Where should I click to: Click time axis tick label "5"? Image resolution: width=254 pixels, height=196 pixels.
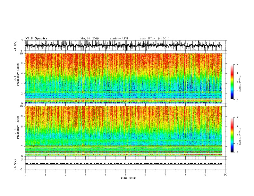(125, 175)
